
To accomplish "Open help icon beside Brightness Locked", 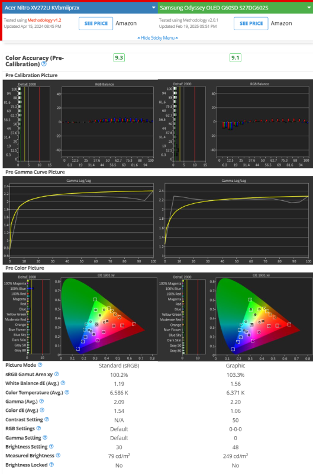I will tap(51, 465).
